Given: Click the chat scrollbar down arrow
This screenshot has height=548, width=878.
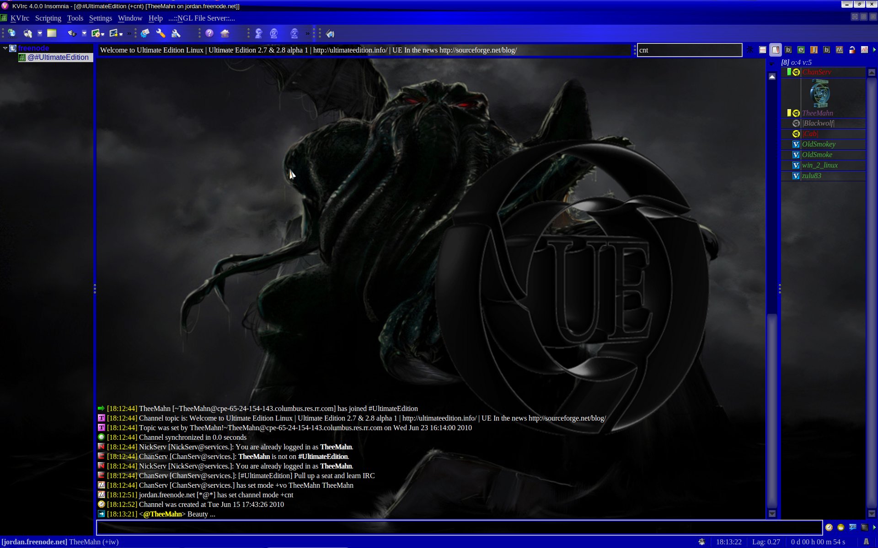Looking at the screenshot, I should 772,514.
